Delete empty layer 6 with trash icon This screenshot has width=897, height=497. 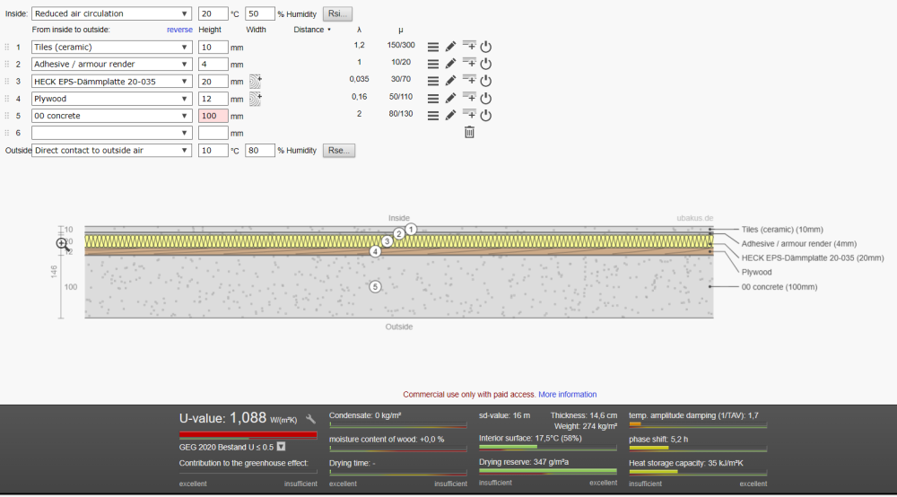tap(469, 132)
